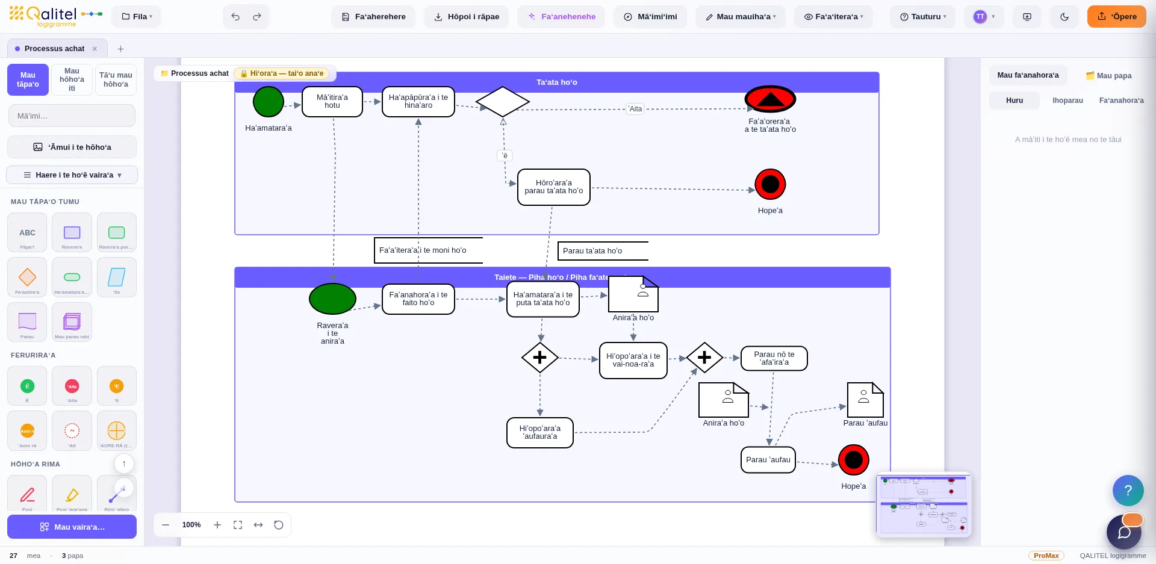The image size is (1156, 564).
Task: Select the Ihoparau sub-tab
Action: click(x=1067, y=101)
